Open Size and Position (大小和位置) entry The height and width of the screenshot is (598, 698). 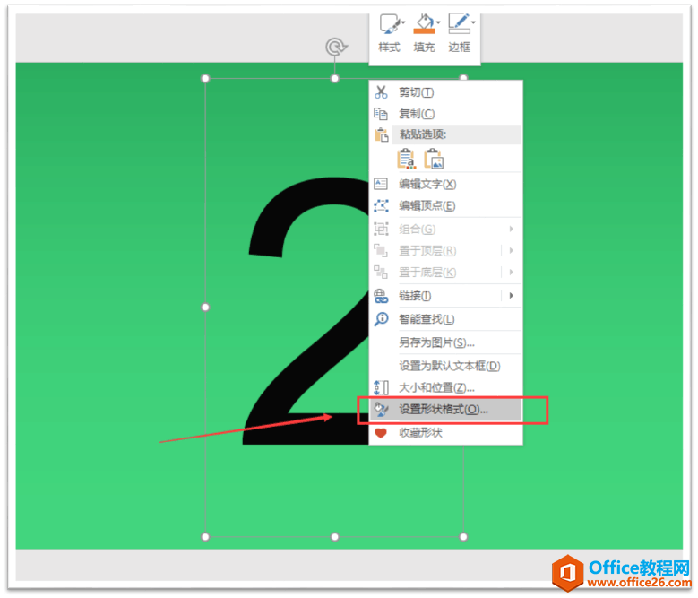pyautogui.click(x=446, y=387)
